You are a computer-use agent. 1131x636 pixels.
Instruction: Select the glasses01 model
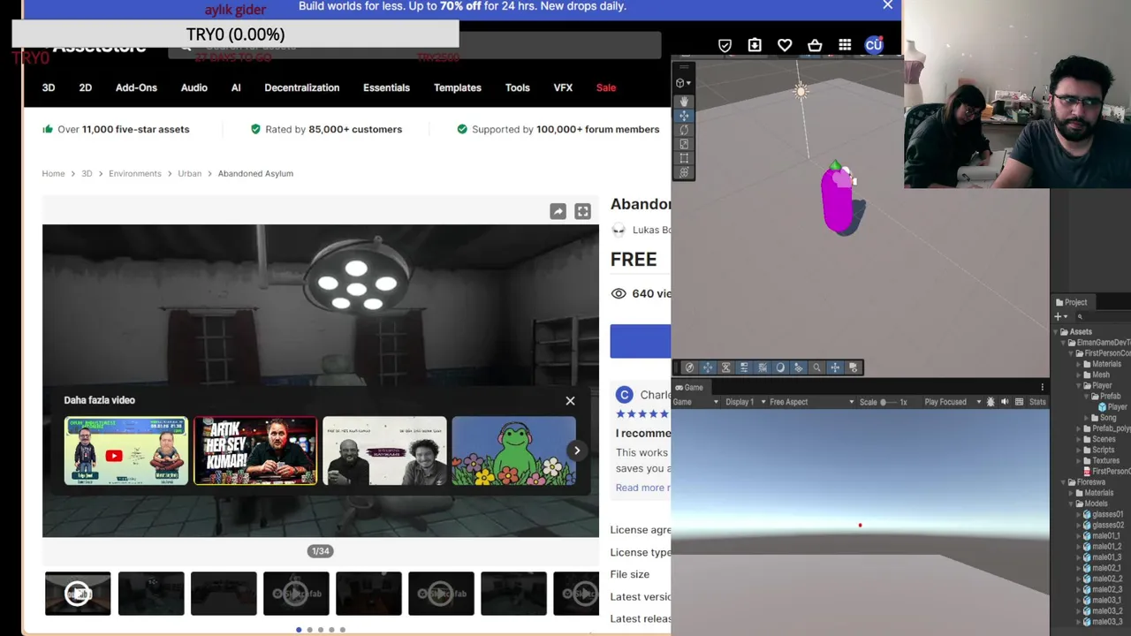1104,514
